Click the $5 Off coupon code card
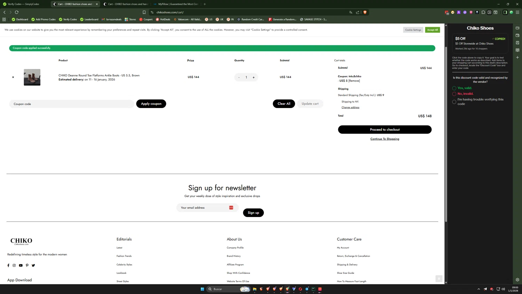 click(480, 43)
